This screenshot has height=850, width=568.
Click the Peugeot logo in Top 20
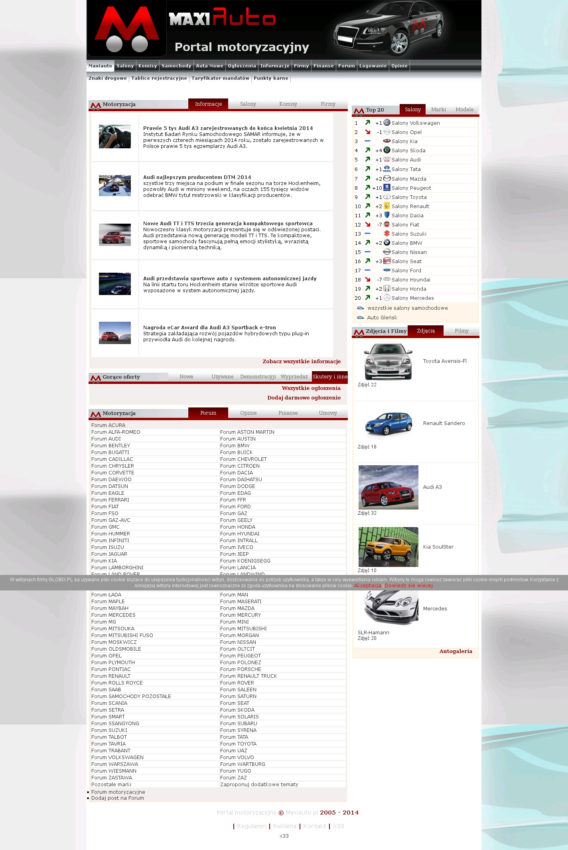click(x=387, y=188)
